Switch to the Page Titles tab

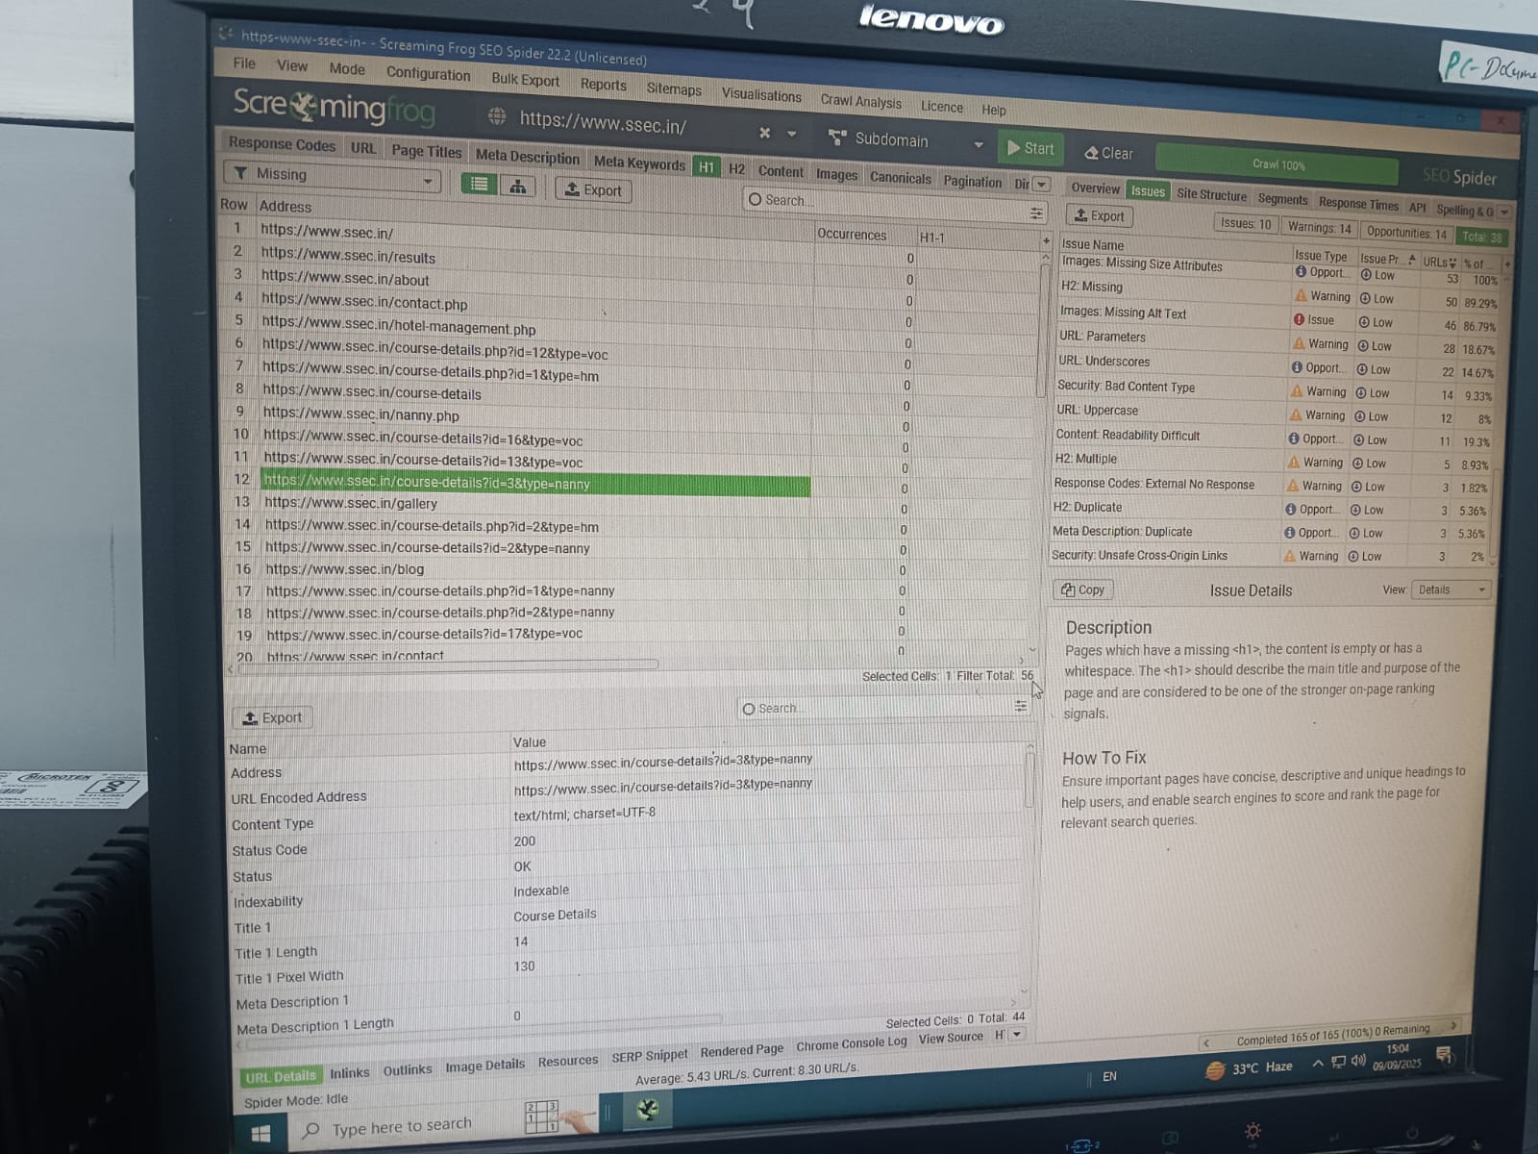point(426,151)
